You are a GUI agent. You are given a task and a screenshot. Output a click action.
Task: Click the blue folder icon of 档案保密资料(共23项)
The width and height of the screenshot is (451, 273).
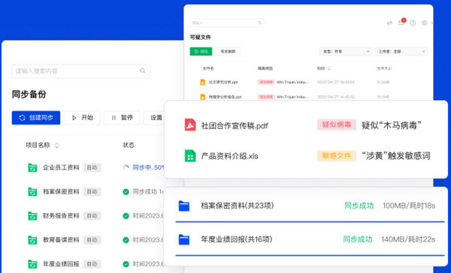point(184,205)
